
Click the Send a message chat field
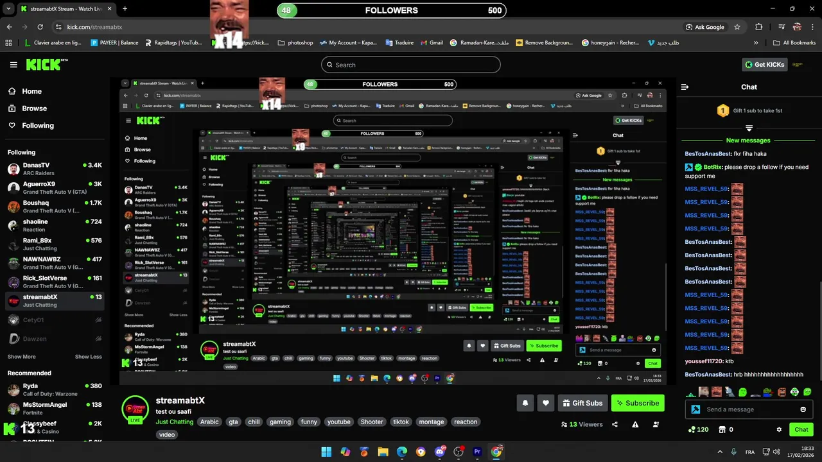(x=749, y=409)
